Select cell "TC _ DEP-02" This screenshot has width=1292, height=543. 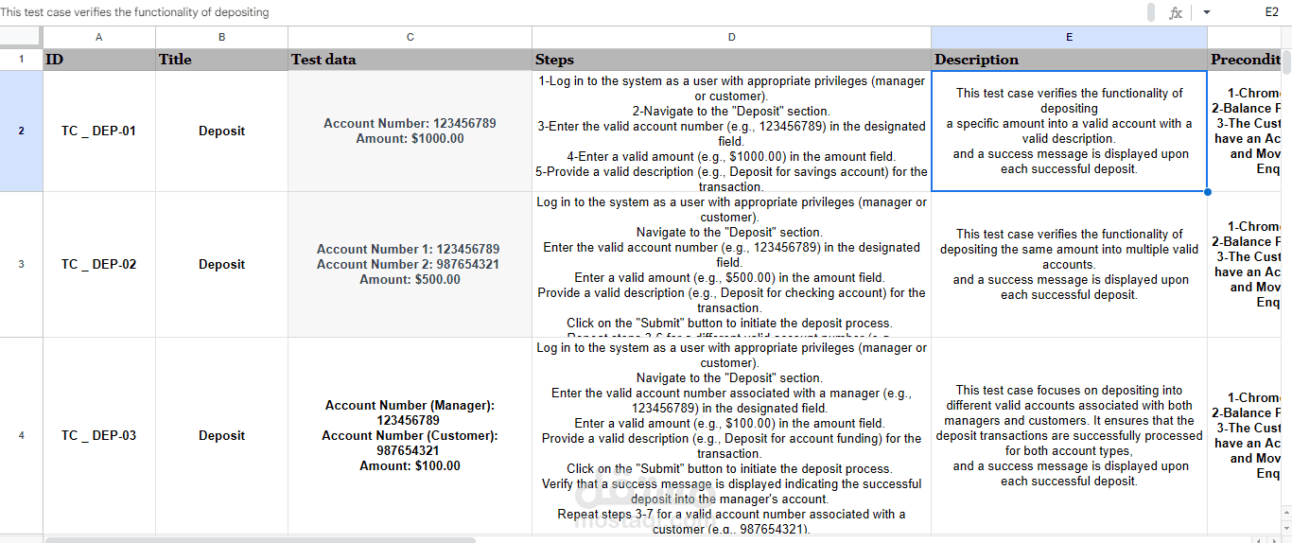pyautogui.click(x=99, y=264)
